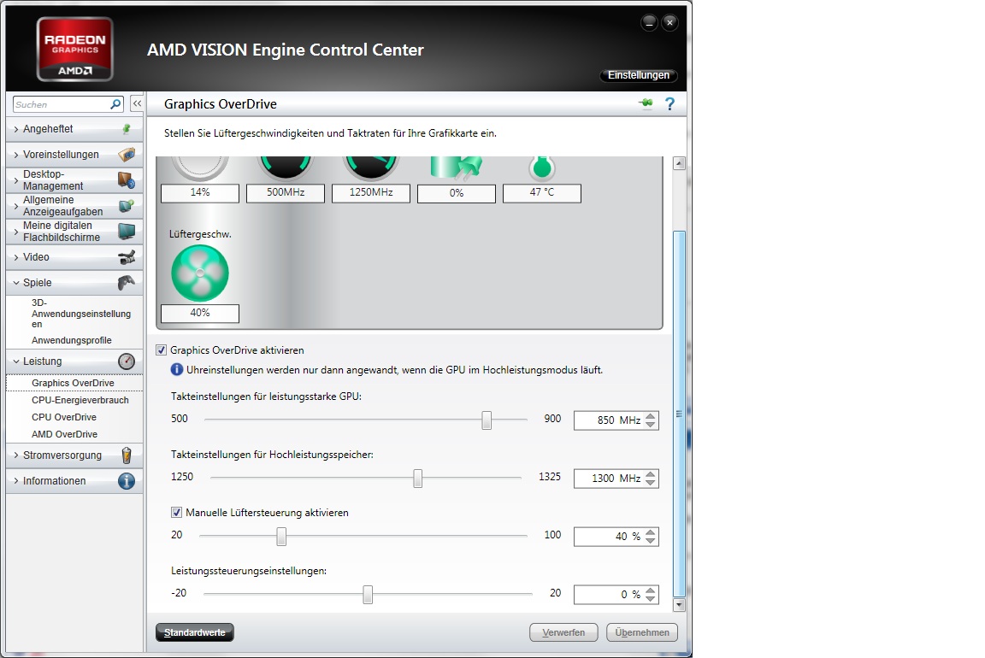Open CPU-Energieverbrauch page
The height and width of the screenshot is (658, 985).
[x=80, y=400]
